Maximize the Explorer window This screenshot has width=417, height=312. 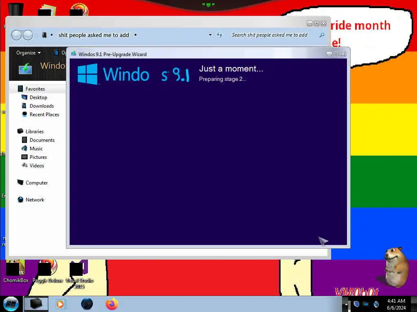click(316, 23)
